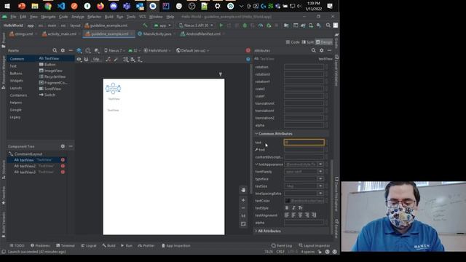The width and height of the screenshot is (466, 262).
Task: Select the pan hand tool on the canvas
Action: tap(243, 190)
